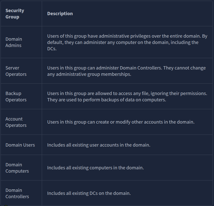Click the Security Group column header

[x=15, y=14]
